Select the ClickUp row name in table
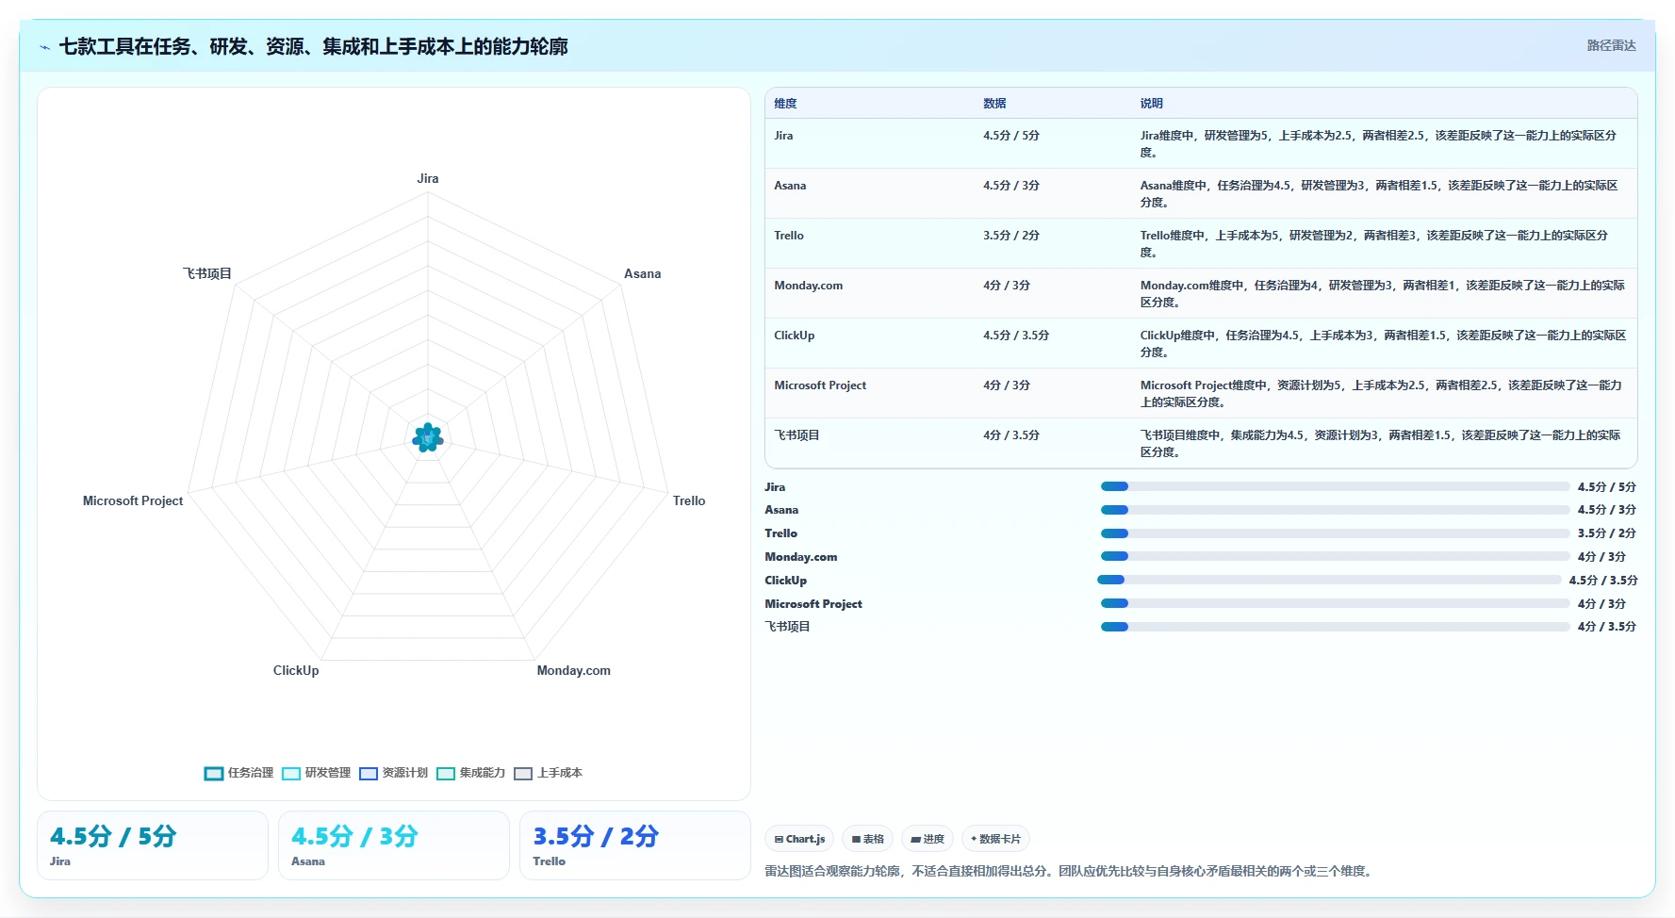Image resolution: width=1675 pixels, height=918 pixels. (794, 336)
